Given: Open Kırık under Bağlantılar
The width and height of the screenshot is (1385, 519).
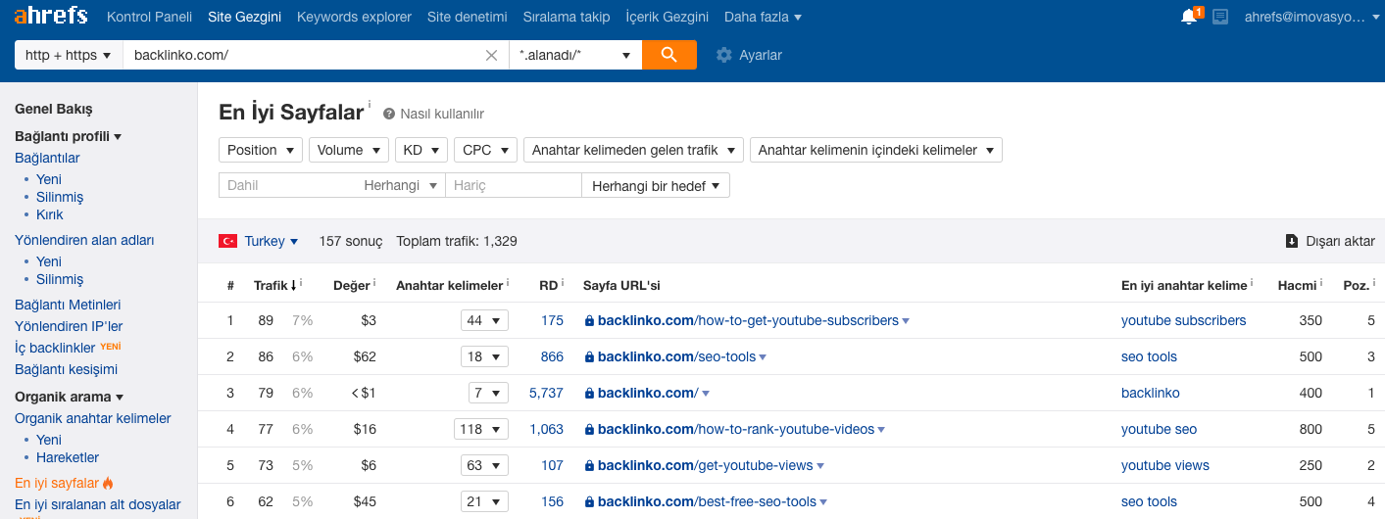Looking at the screenshot, I should (x=50, y=214).
